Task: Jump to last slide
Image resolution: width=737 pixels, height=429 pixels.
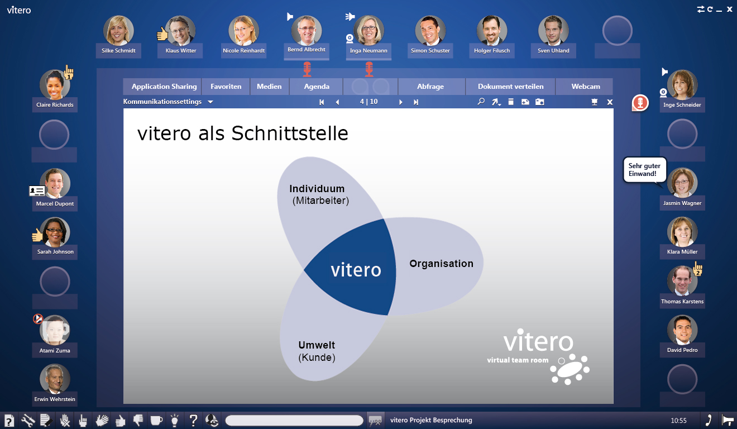Action: (416, 102)
